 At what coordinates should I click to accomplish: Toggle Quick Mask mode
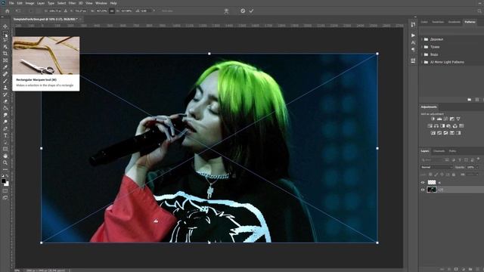[5, 191]
